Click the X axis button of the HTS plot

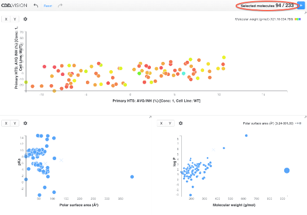click(x=6, y=19)
